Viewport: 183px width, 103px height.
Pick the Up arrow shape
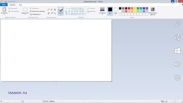coord(83,11)
